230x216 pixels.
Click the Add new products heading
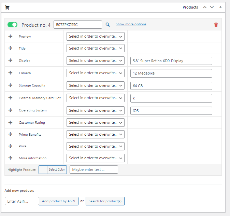coord(19,191)
